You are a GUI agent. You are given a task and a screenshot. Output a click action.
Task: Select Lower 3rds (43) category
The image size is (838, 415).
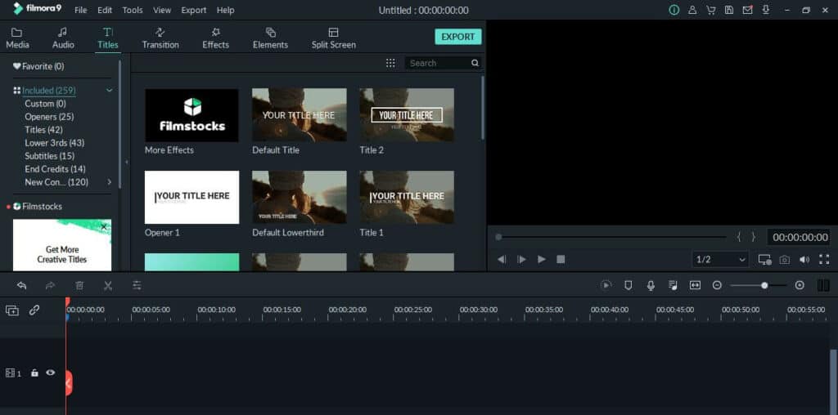pyautogui.click(x=55, y=142)
